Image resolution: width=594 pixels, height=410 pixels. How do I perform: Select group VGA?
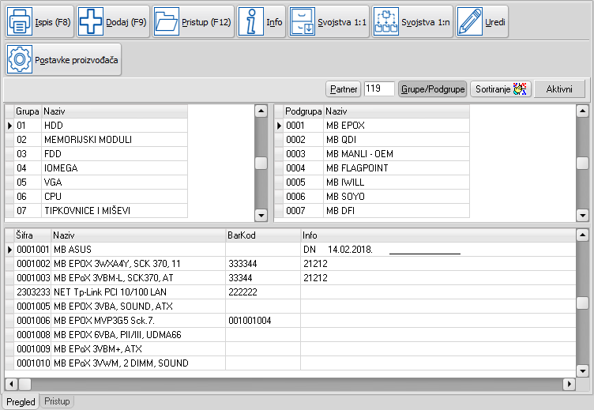[96, 182]
